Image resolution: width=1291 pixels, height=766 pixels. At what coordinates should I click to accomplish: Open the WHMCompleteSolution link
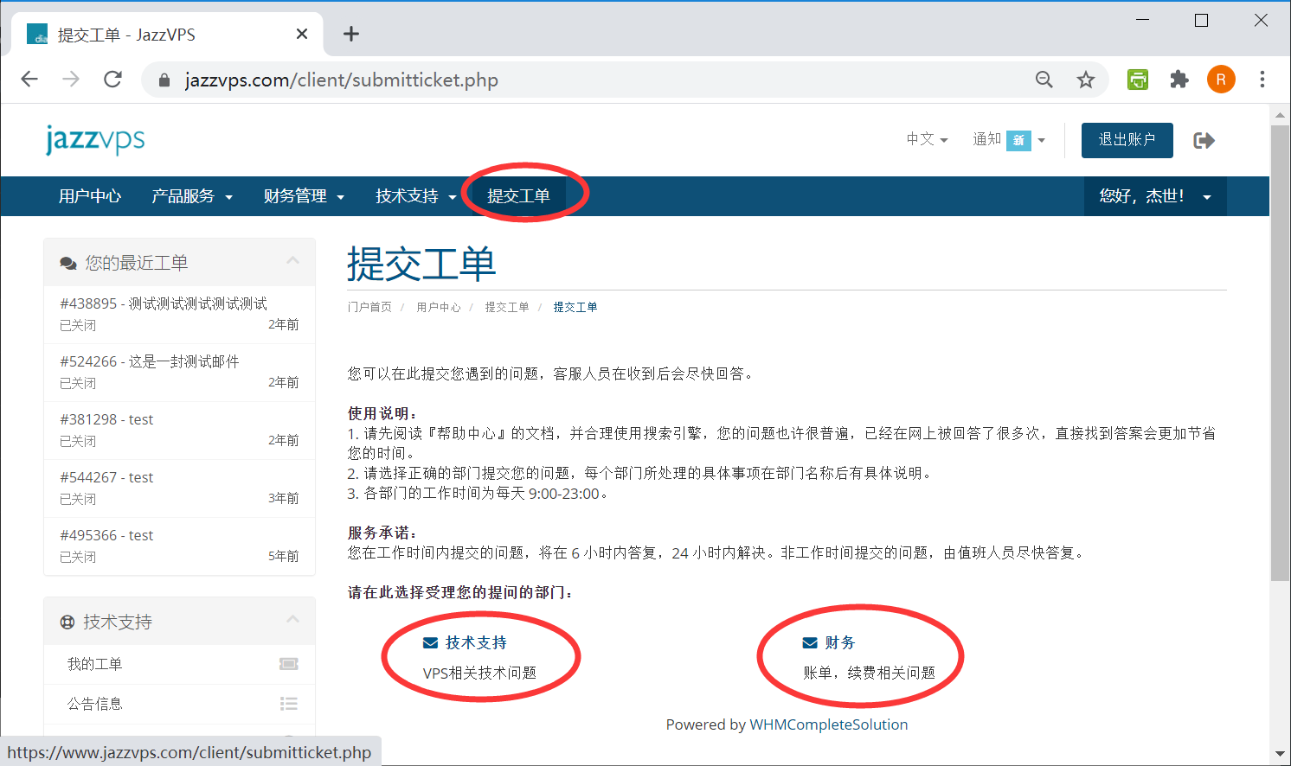[828, 725]
